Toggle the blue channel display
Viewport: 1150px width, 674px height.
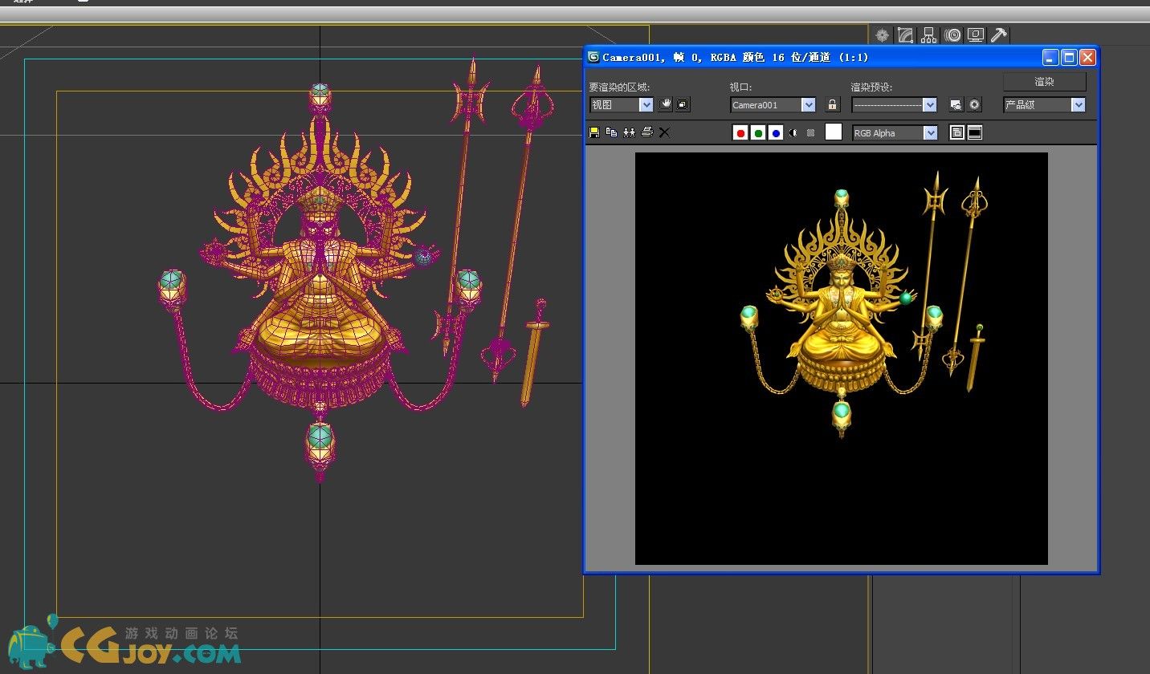pos(776,132)
